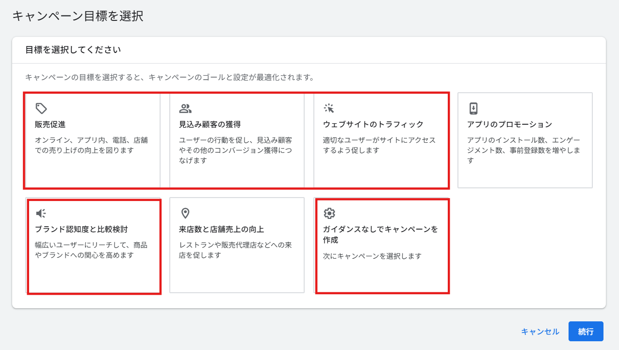Choose the 見込み顧客の獲得 goal title
The width and height of the screenshot is (619, 350).
point(210,124)
